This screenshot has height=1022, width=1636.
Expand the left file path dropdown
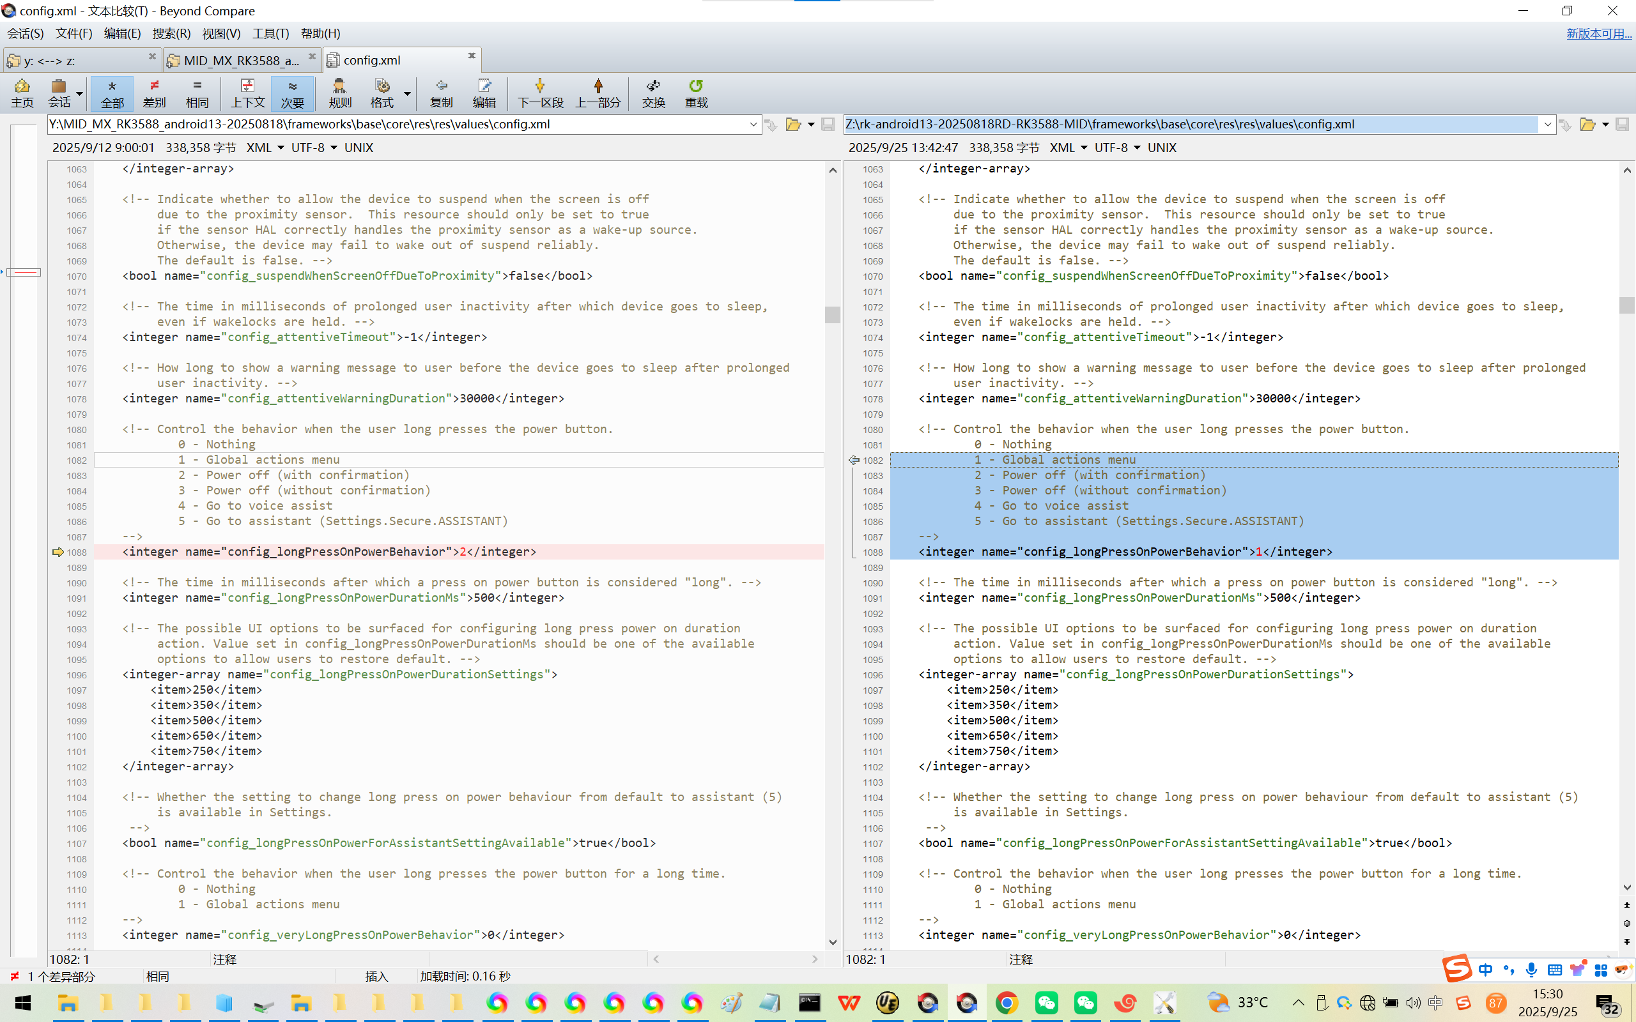(753, 125)
